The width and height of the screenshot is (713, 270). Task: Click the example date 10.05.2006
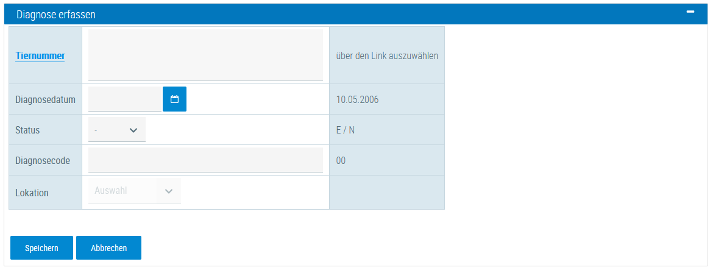(x=357, y=99)
